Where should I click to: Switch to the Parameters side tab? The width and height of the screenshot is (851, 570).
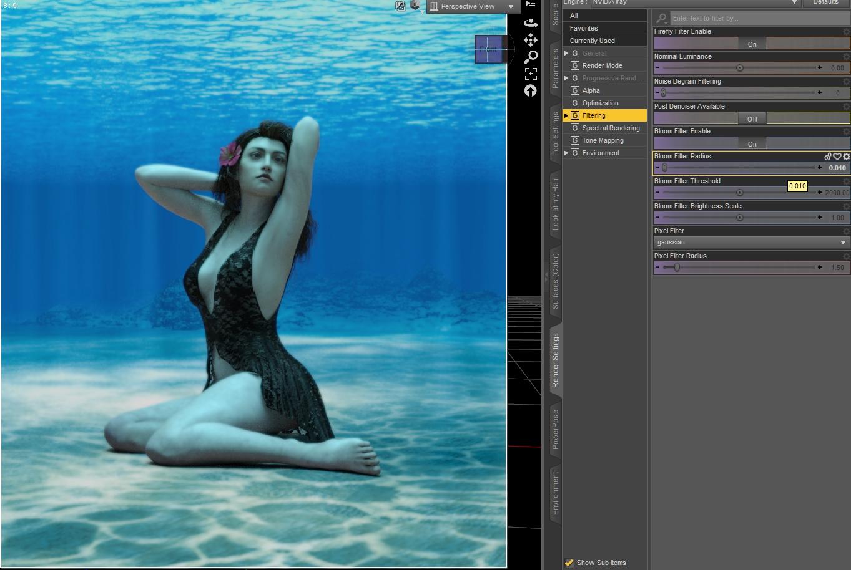tap(555, 68)
